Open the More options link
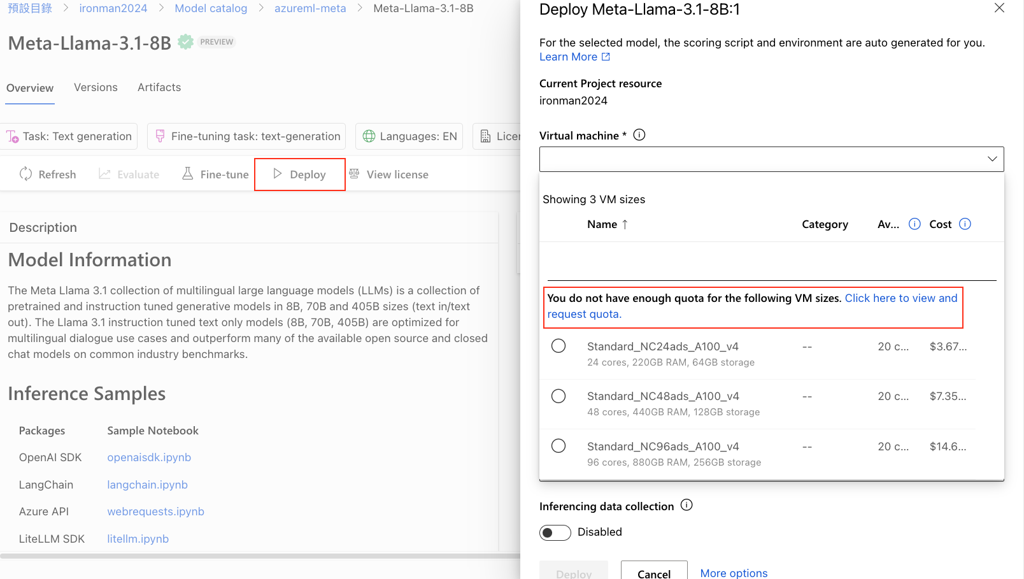Viewport: 1024px width, 579px height. click(x=734, y=573)
